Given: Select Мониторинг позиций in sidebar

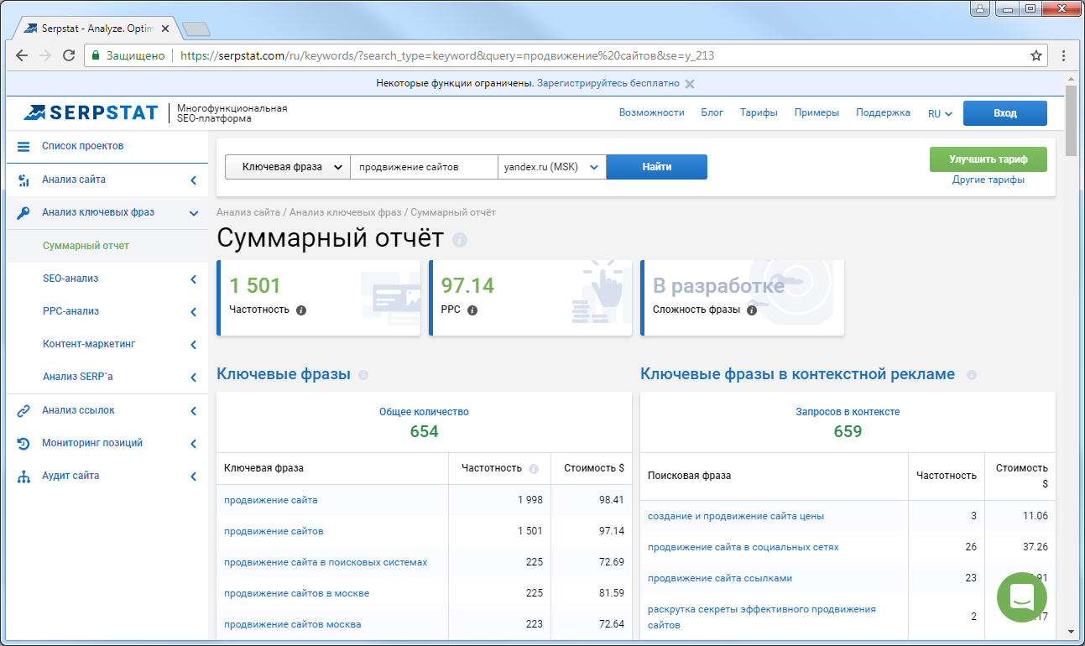Looking at the screenshot, I should pos(92,443).
